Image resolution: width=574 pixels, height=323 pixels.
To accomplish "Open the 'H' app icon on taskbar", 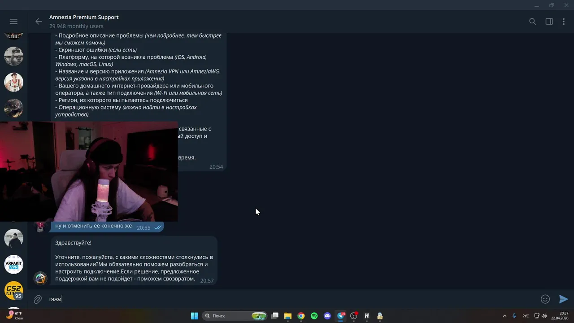I will tap(367, 316).
